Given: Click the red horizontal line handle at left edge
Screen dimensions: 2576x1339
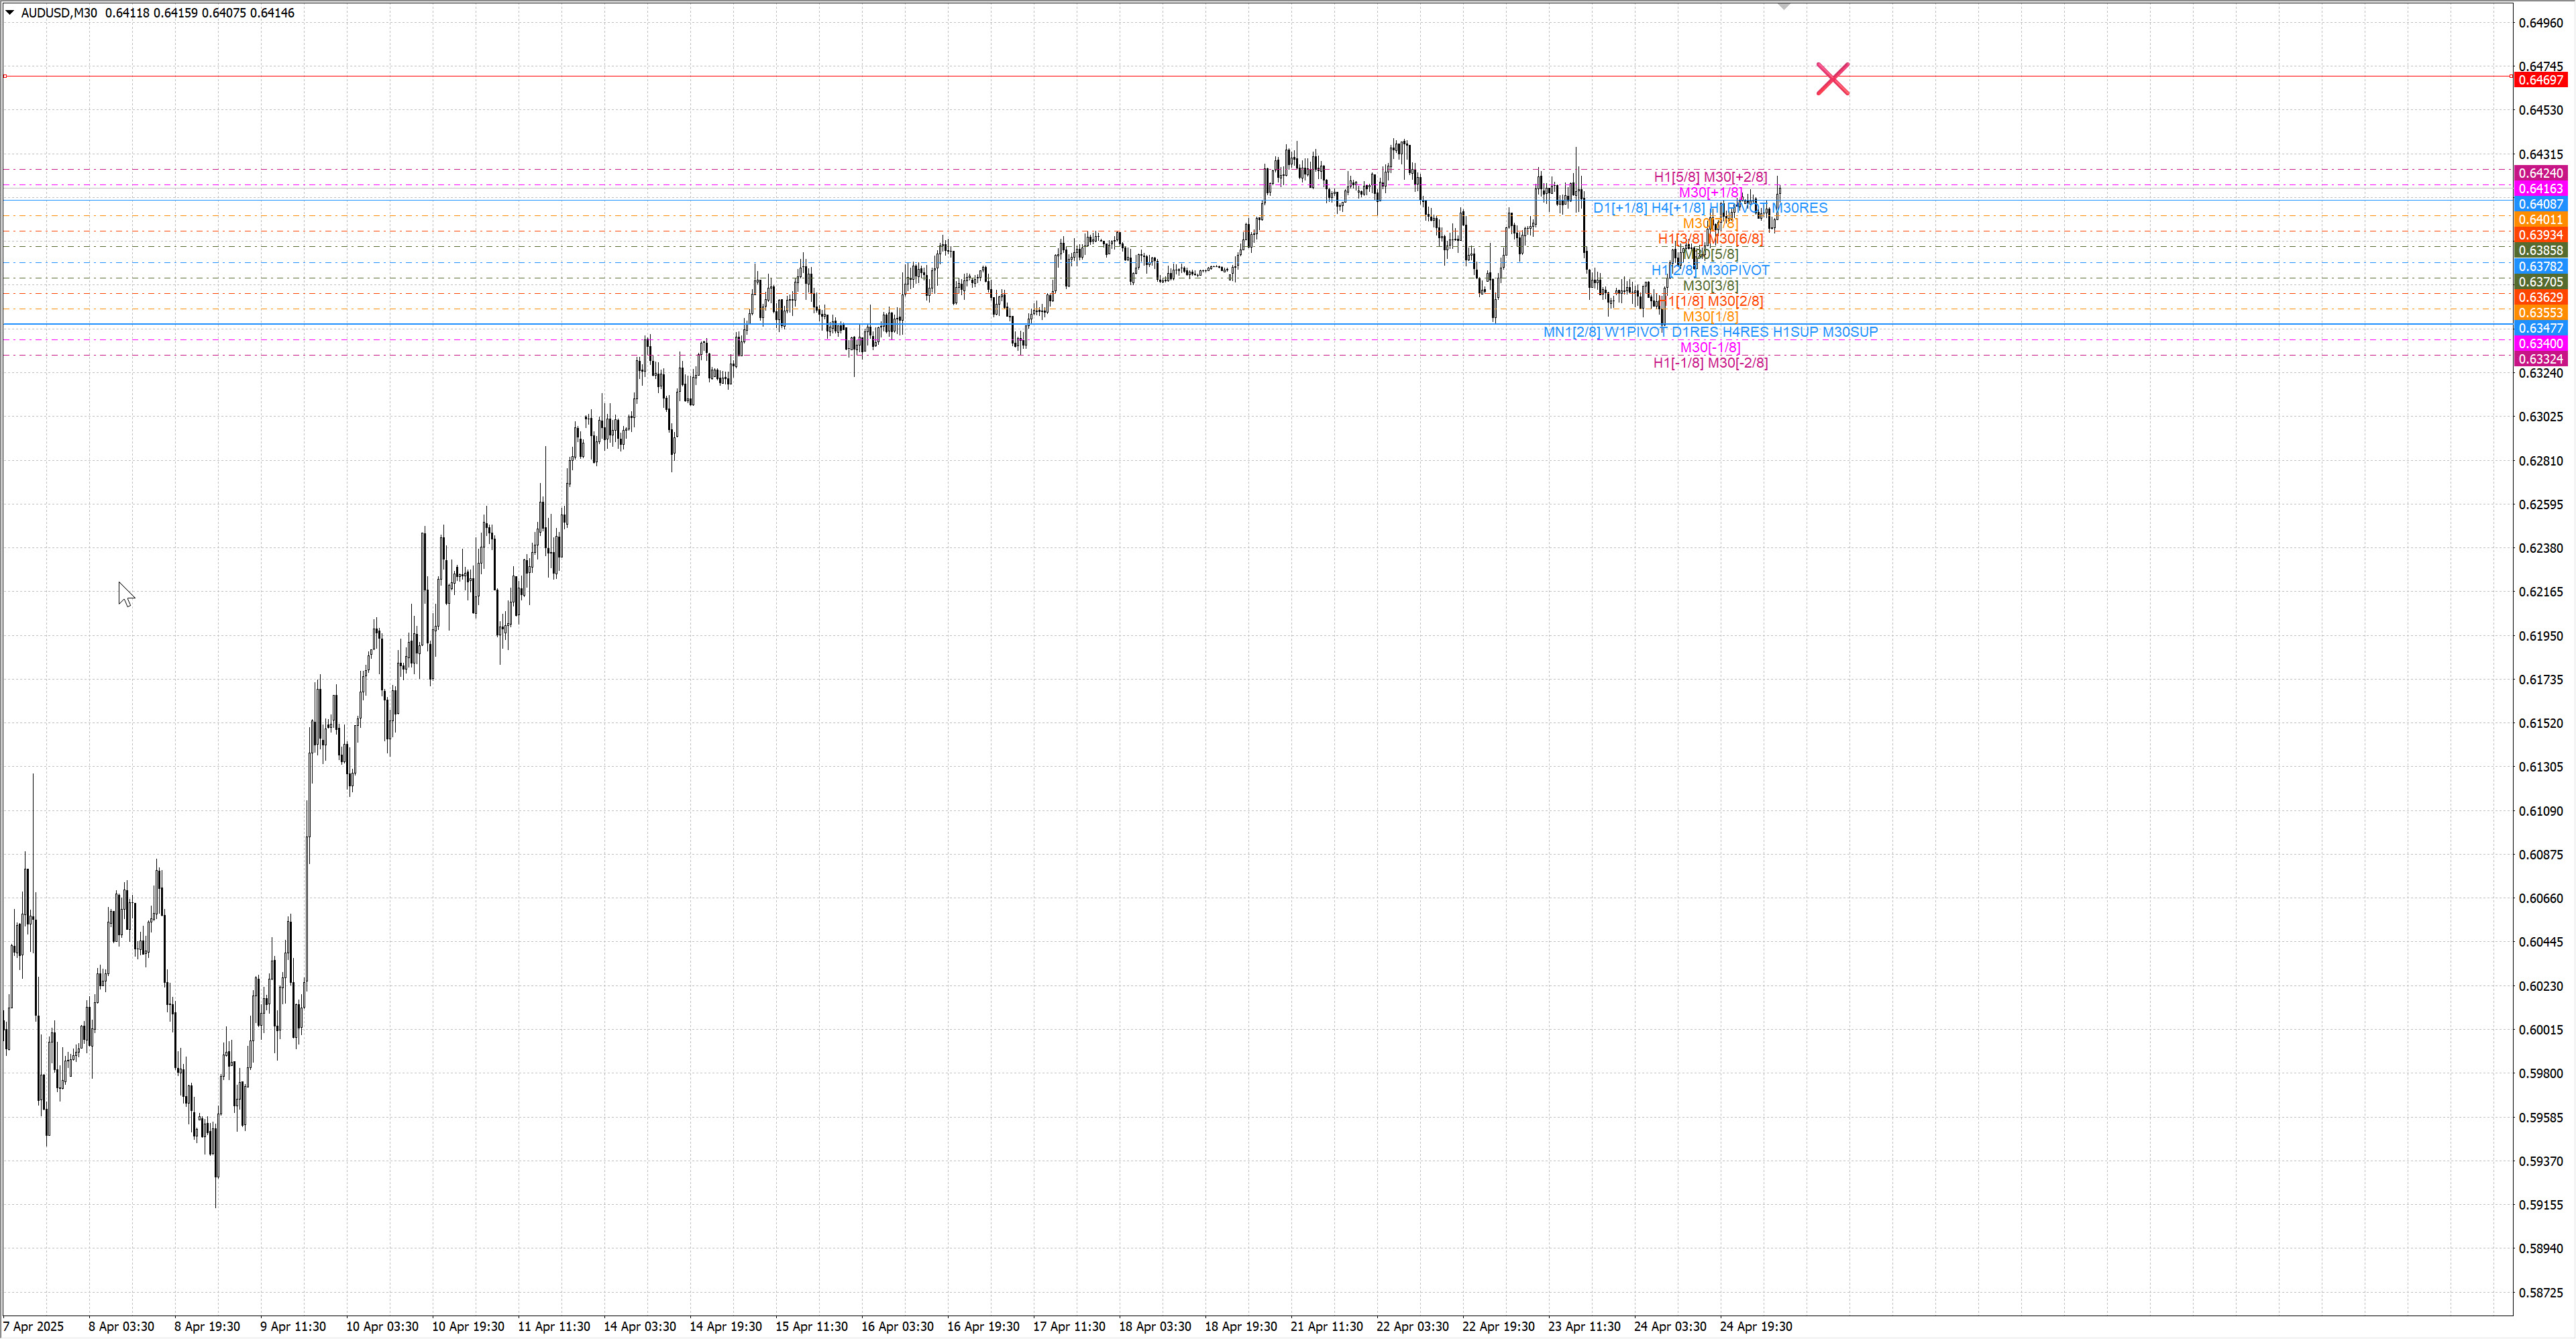Looking at the screenshot, I should pos(5,76).
